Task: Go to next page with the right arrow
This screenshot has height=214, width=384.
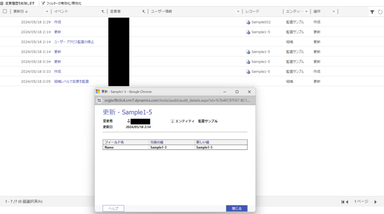Action: 375,202
